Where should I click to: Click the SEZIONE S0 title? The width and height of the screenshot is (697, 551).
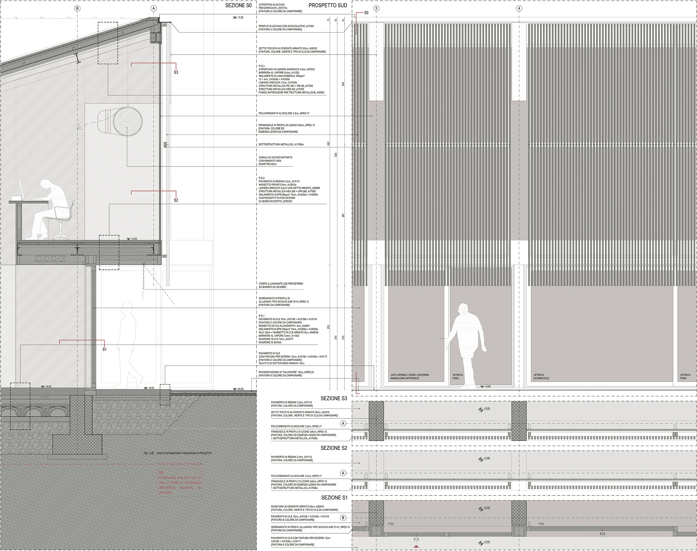tap(238, 6)
